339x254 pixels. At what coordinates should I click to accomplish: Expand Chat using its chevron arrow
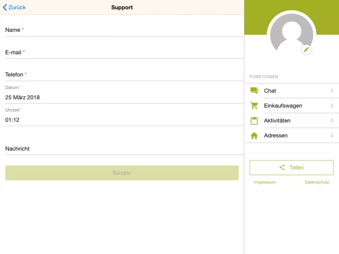coord(332,91)
